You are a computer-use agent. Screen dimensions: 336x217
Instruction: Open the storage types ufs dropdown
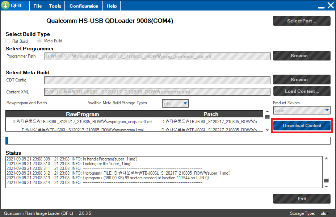(x=175, y=103)
